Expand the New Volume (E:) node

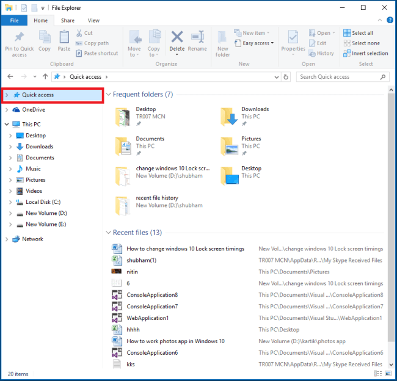pos(10,225)
